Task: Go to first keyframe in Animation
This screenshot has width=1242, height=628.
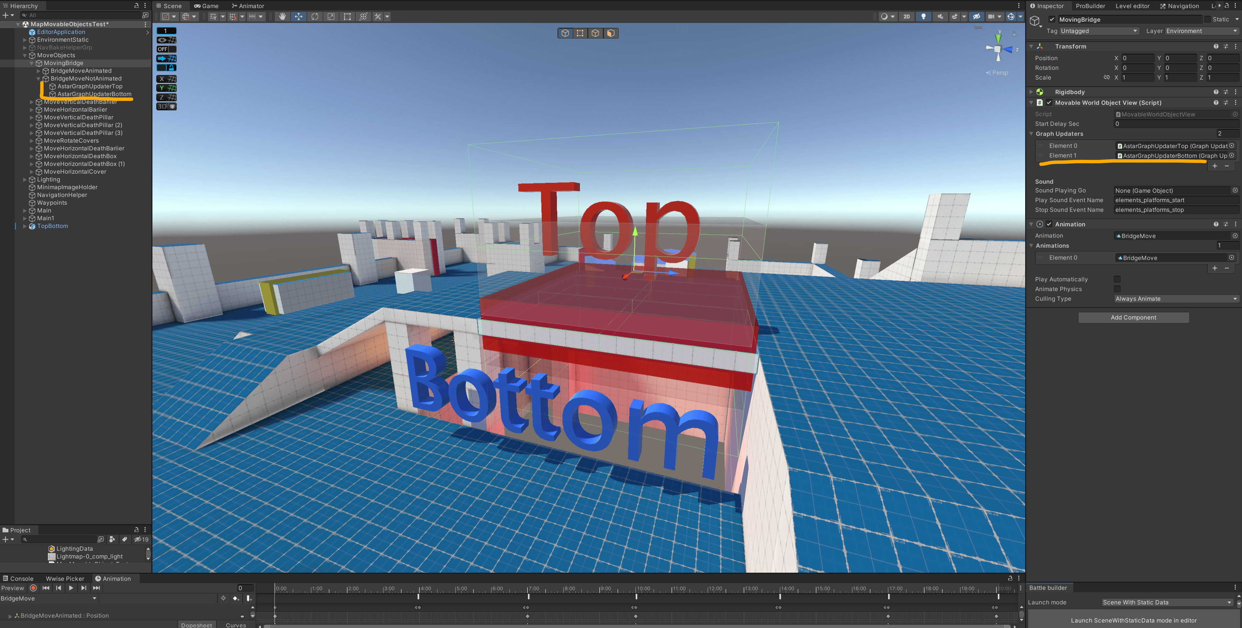Action: pos(46,588)
